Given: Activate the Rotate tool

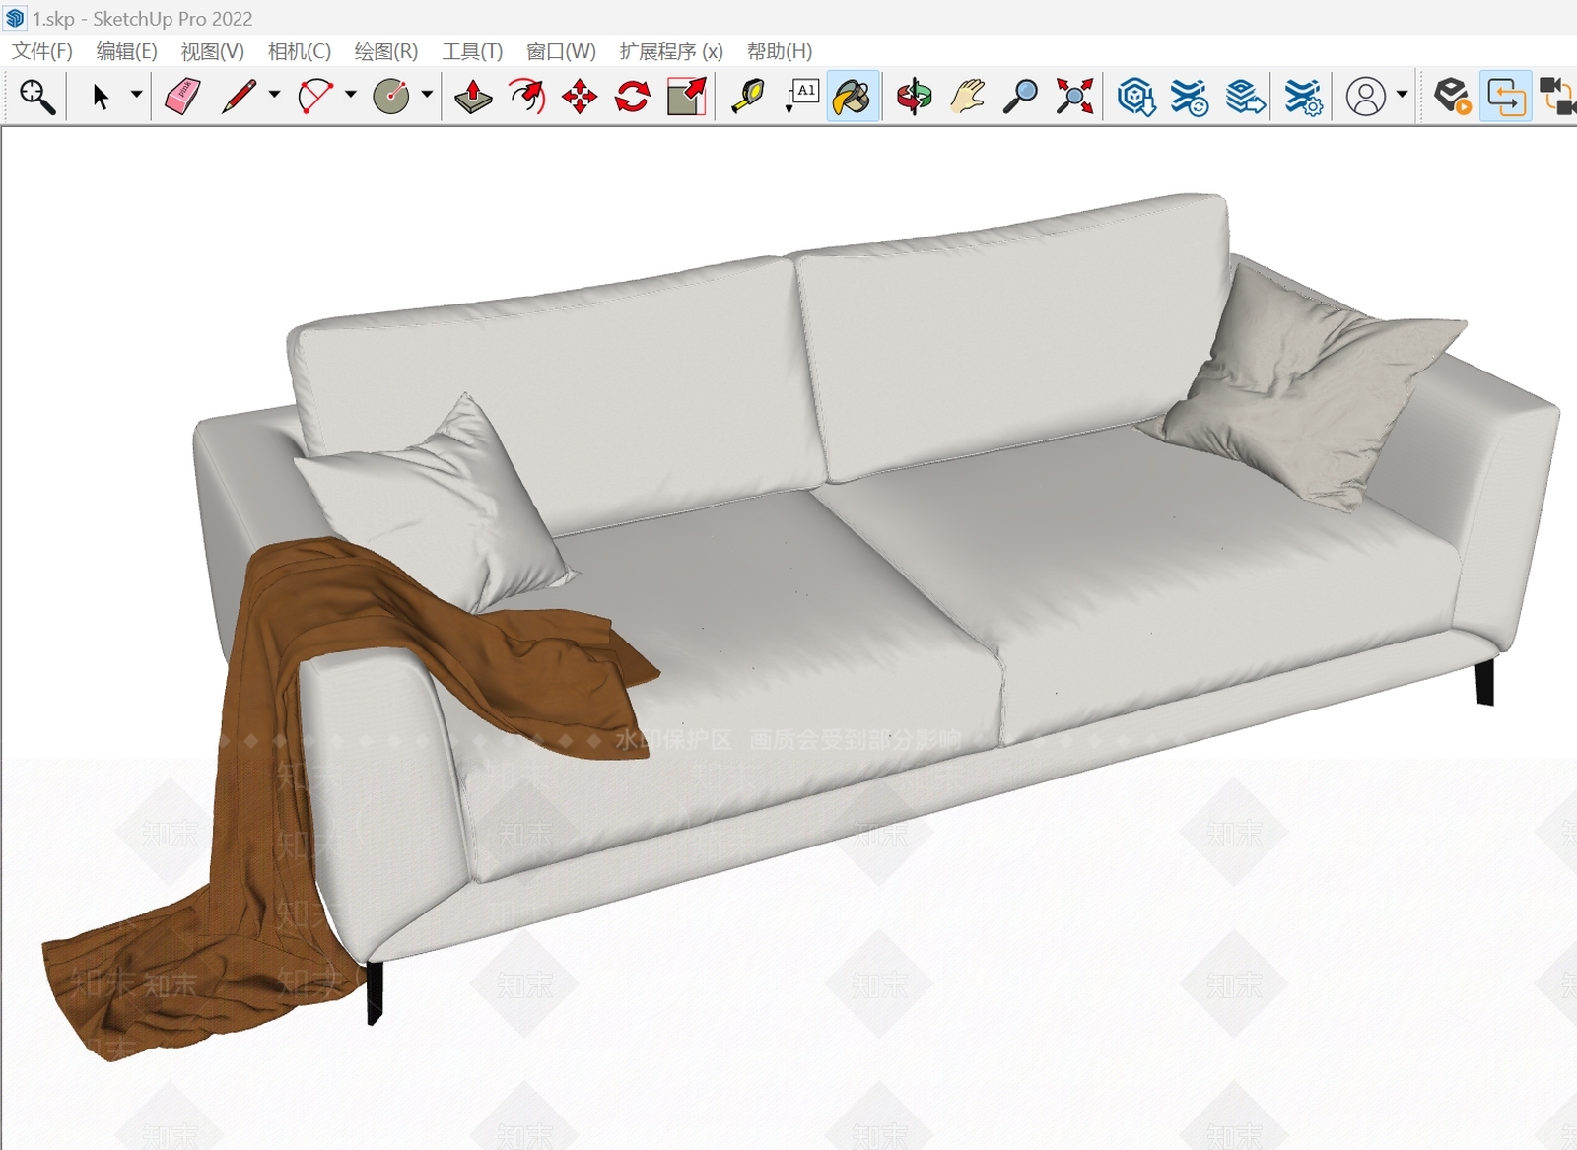Looking at the screenshot, I should tap(632, 97).
